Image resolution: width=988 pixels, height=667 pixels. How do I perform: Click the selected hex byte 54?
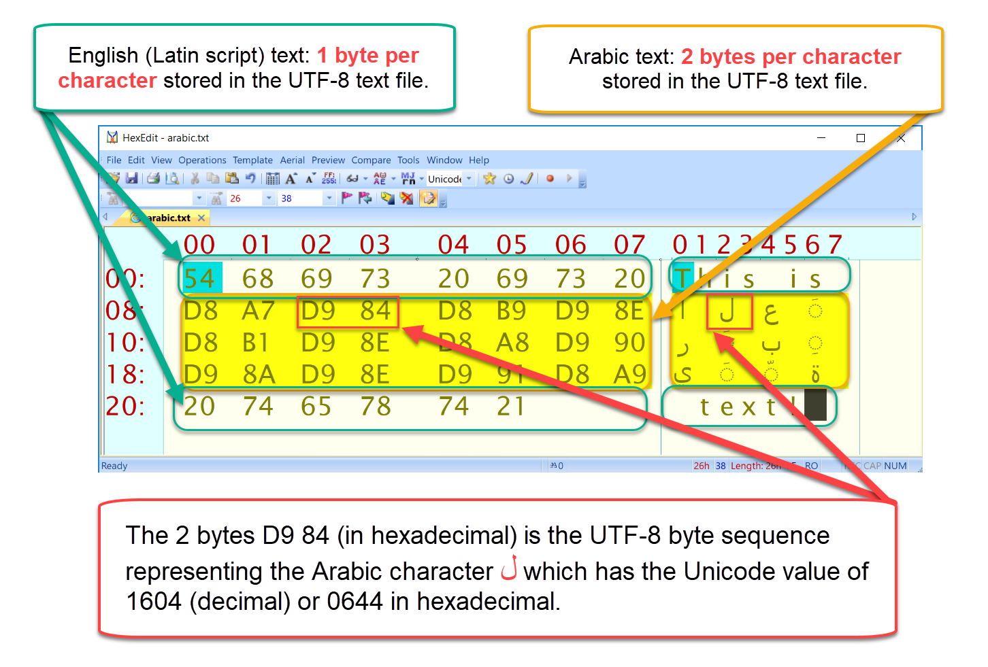click(199, 279)
